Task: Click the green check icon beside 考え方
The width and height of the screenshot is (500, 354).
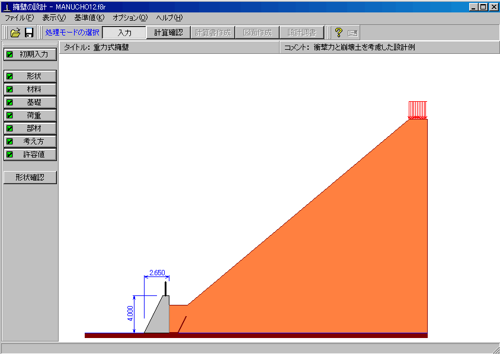Action: click(9, 141)
